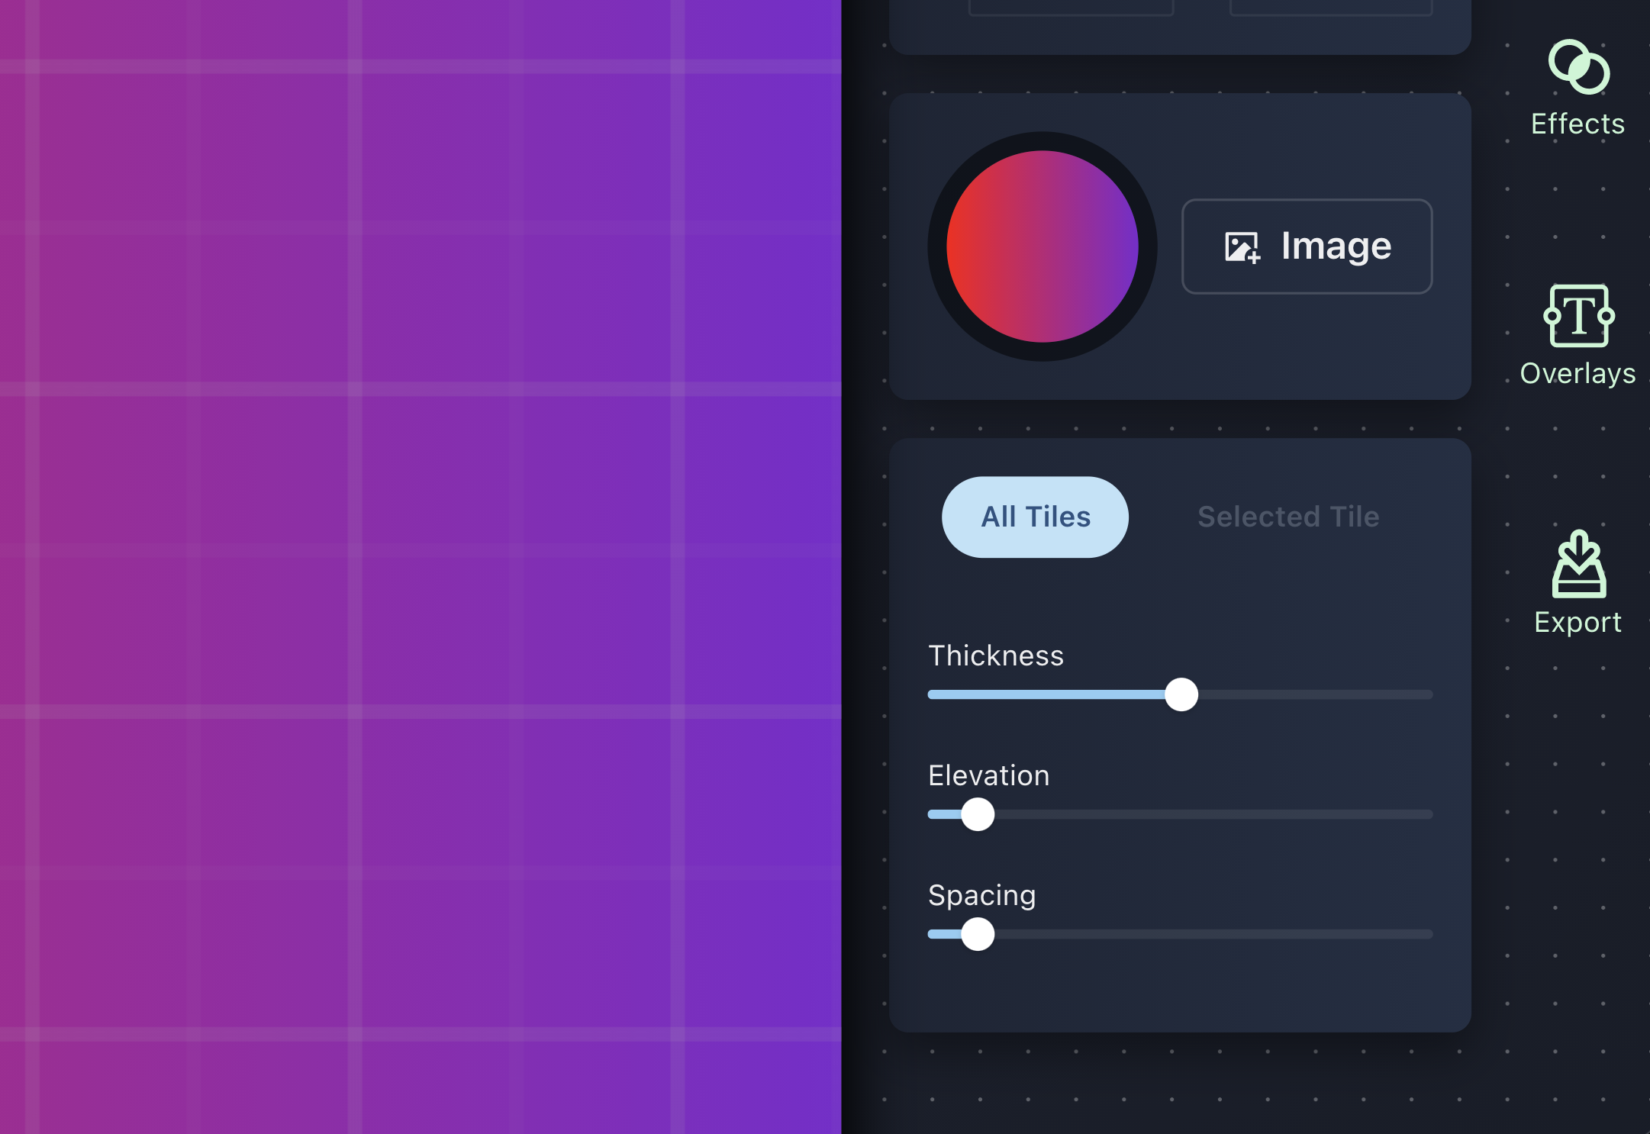
Task: Click the Thickness slider handle
Action: (x=1181, y=694)
